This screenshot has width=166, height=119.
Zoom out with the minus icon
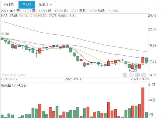pyautogui.click(x=144, y=75)
